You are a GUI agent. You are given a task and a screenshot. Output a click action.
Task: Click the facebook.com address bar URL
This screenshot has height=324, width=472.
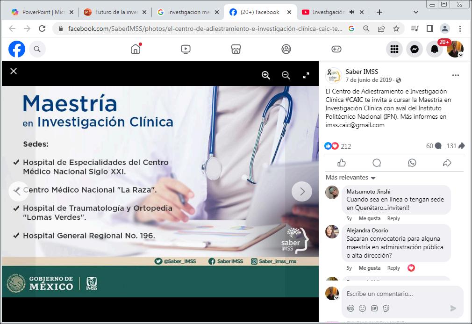click(205, 29)
